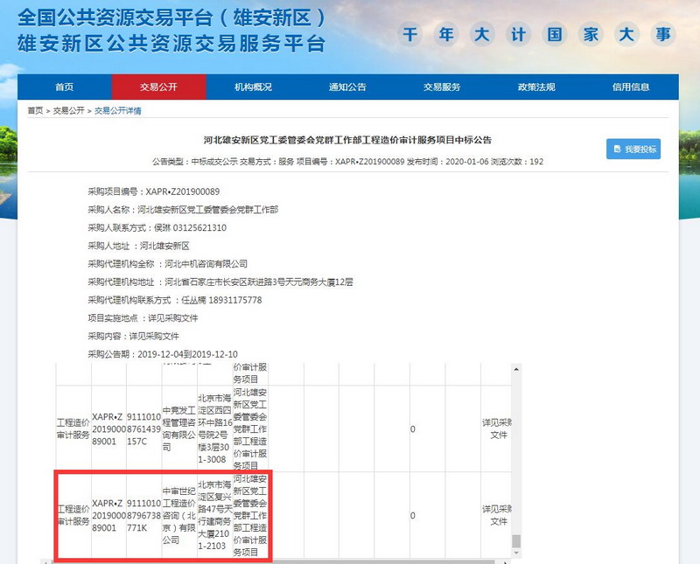Click 详见采购文件 cell in 中竞发 row
The width and height of the screenshot is (700, 564).
[496, 428]
